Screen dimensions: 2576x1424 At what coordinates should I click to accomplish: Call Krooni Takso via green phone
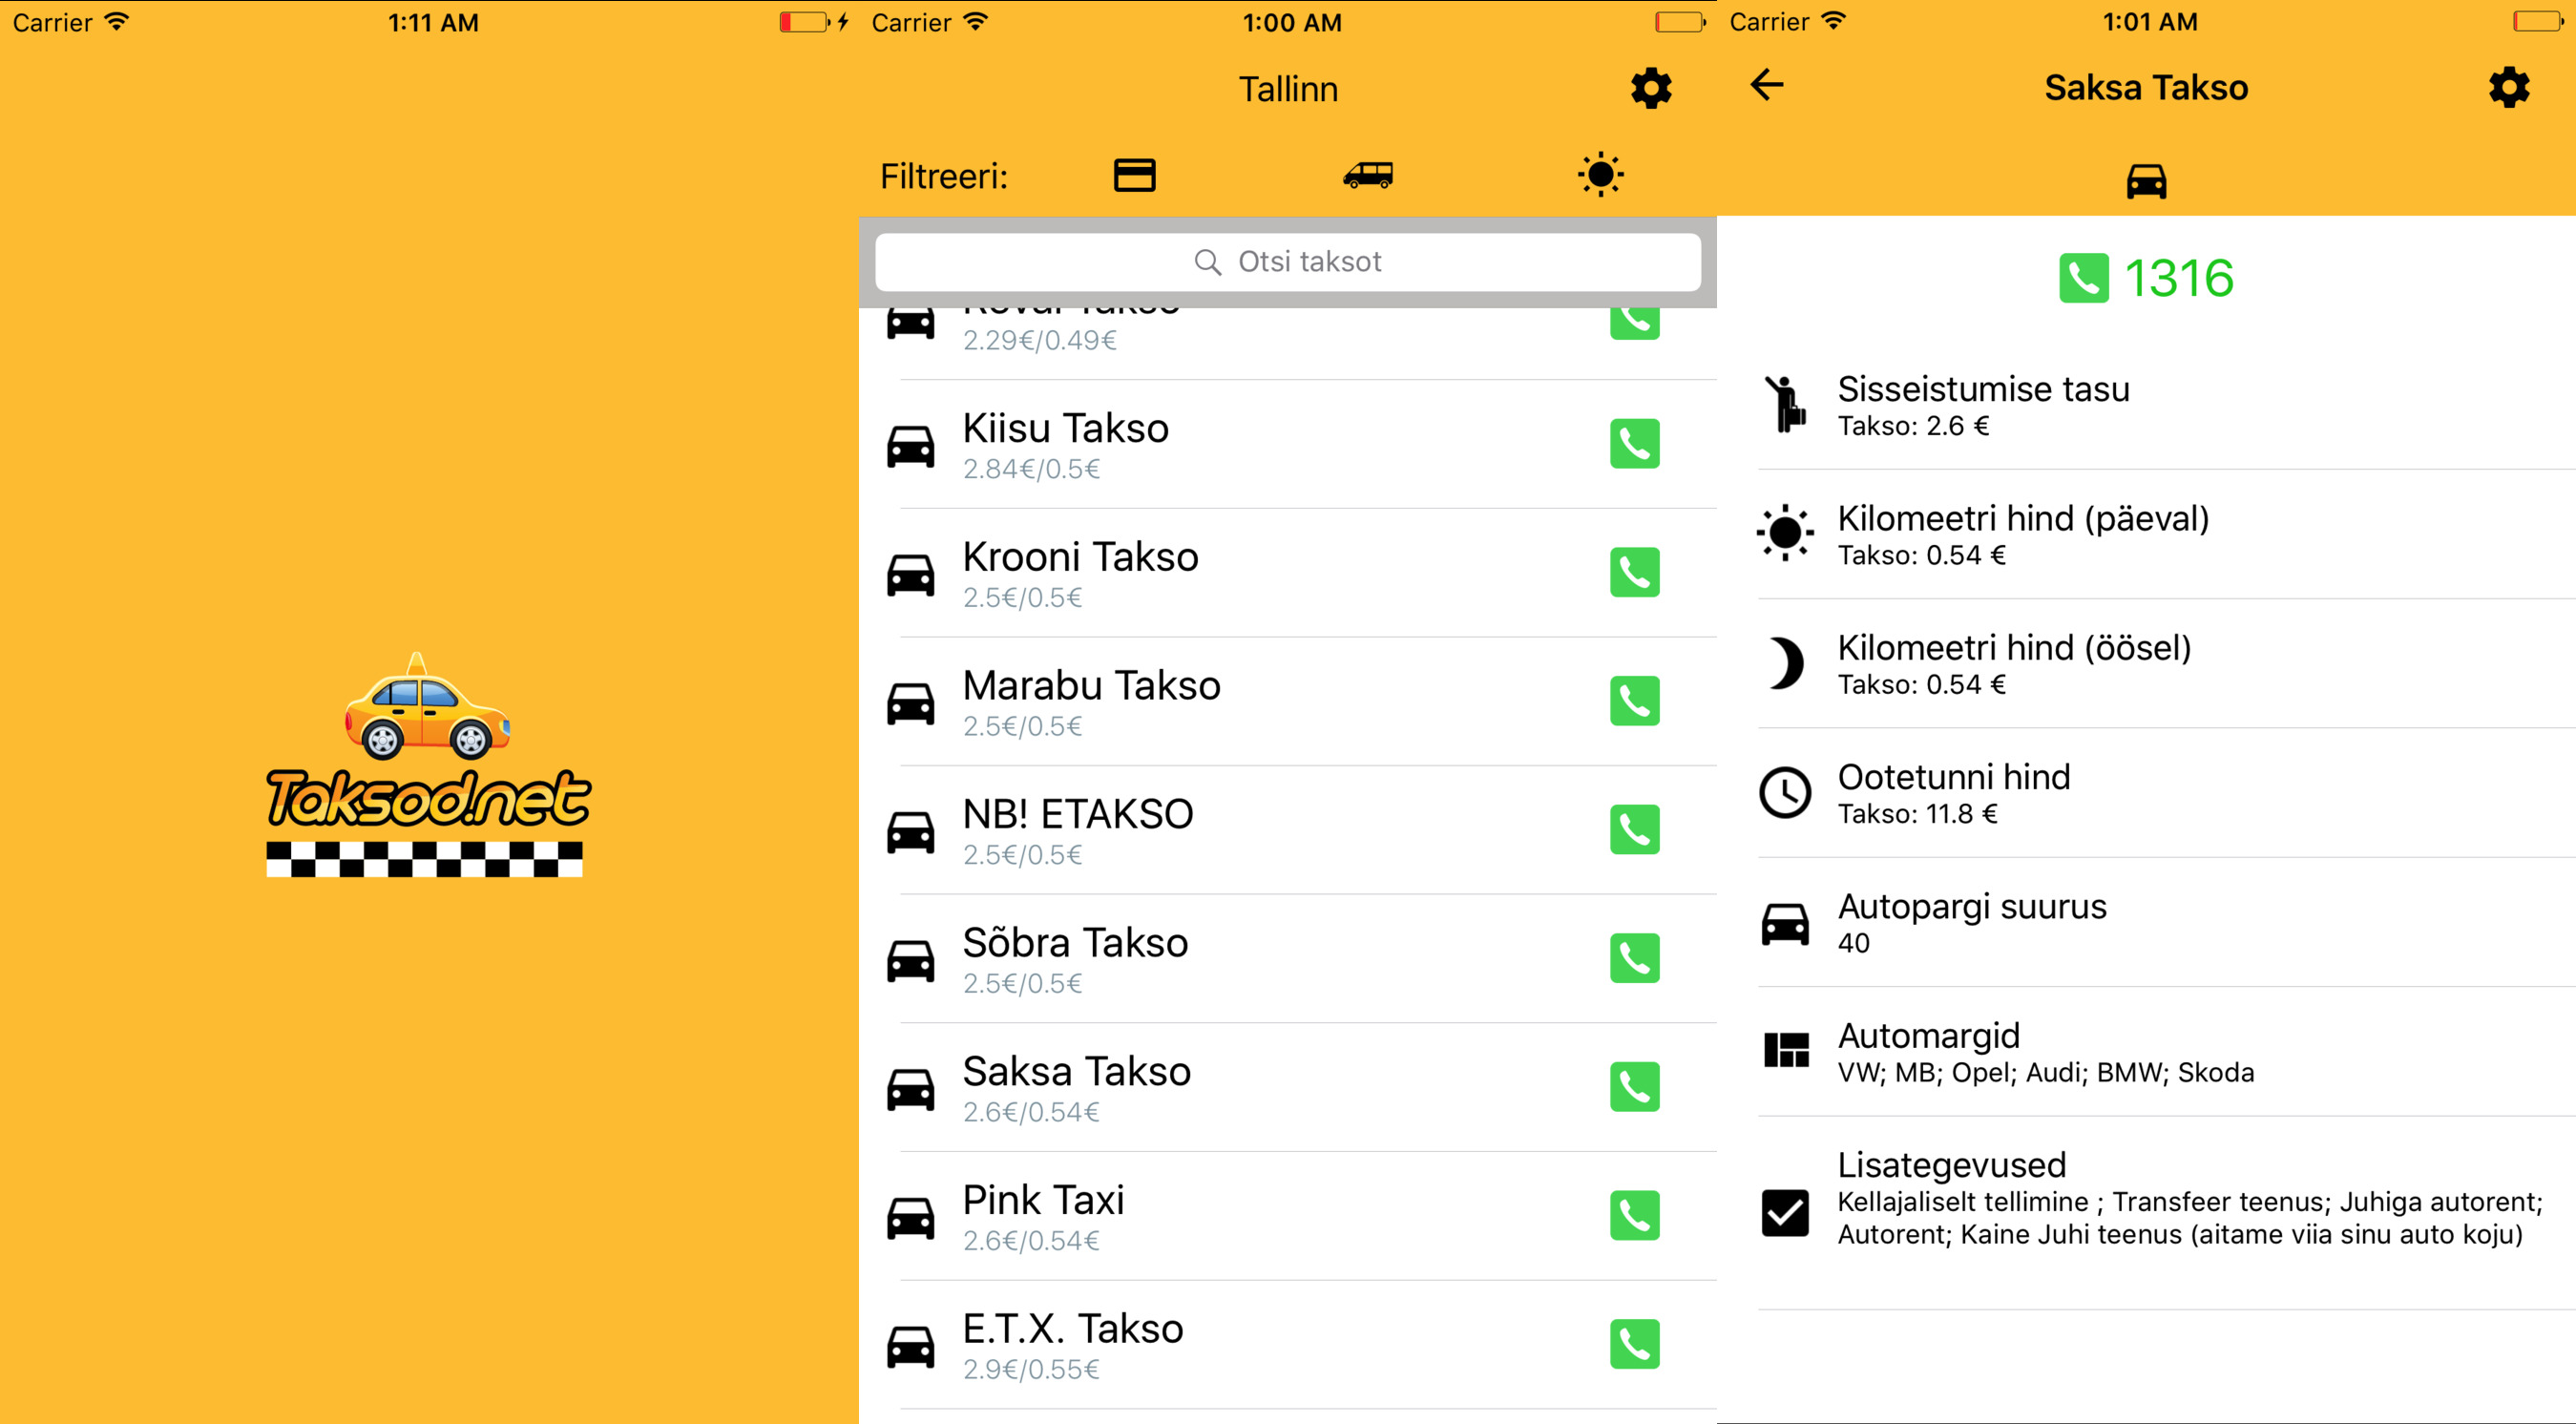coord(1634,572)
